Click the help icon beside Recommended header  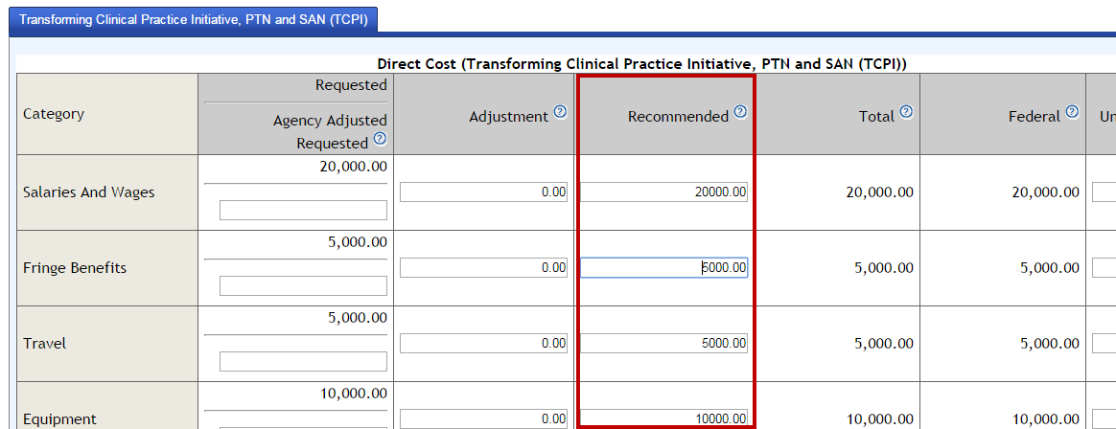click(740, 112)
